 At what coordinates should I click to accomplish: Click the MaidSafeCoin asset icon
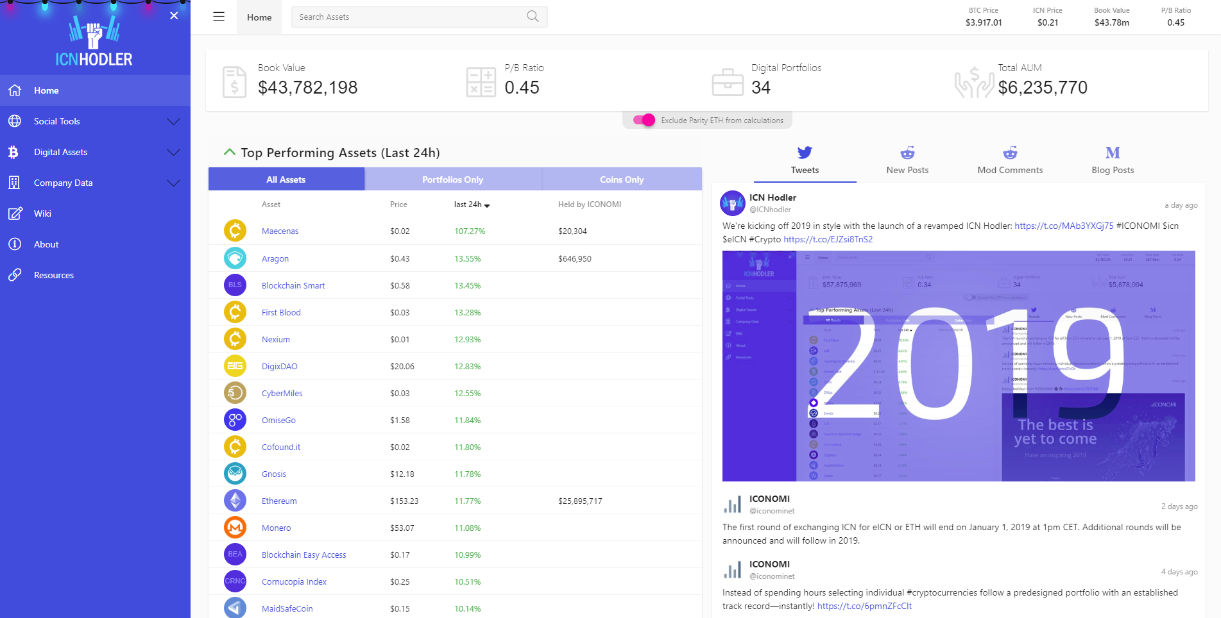pyautogui.click(x=235, y=607)
